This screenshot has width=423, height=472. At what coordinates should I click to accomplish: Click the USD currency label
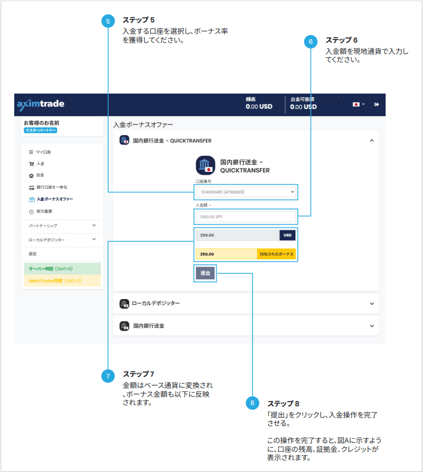coord(287,235)
